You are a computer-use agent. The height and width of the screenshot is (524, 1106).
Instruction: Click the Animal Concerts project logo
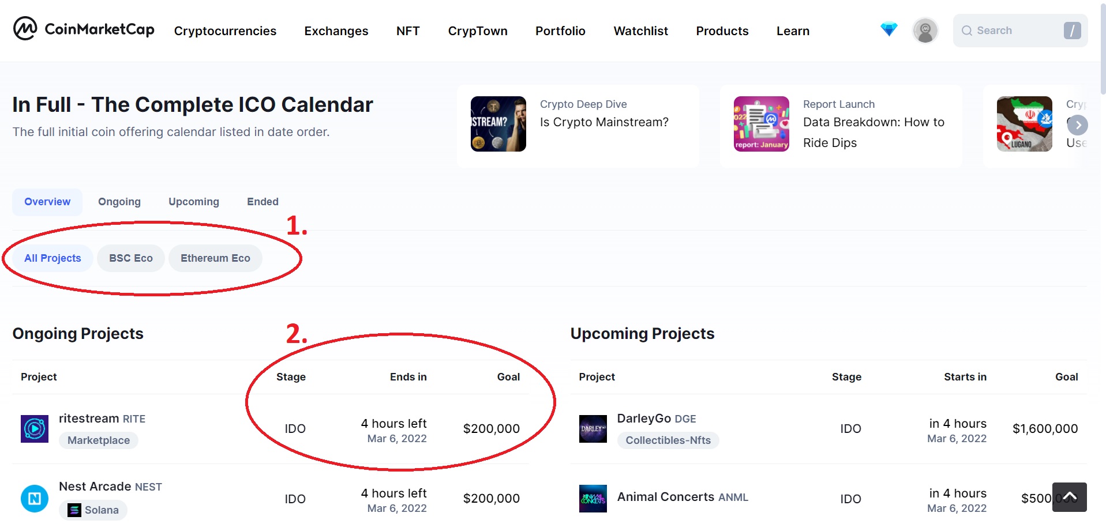[x=593, y=499]
